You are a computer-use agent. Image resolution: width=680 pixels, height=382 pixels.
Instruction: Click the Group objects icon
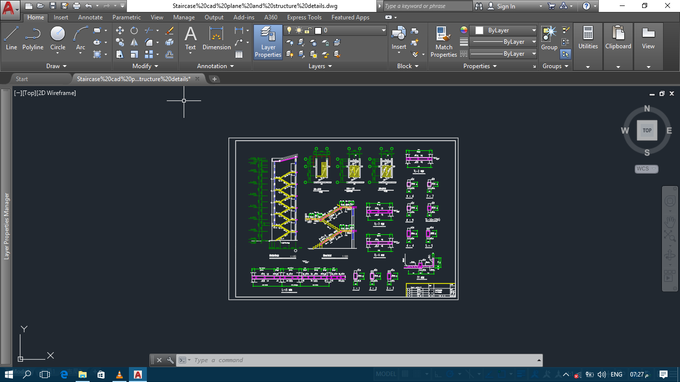tap(549, 38)
